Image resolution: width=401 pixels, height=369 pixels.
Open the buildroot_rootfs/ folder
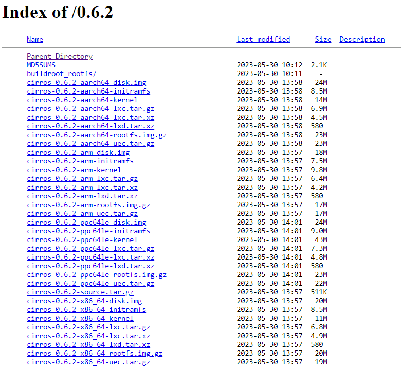point(62,73)
